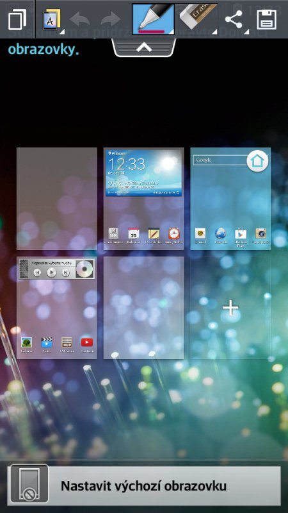Select the empty bottom-middle home screen panel
288x513 pixels.
point(143,308)
